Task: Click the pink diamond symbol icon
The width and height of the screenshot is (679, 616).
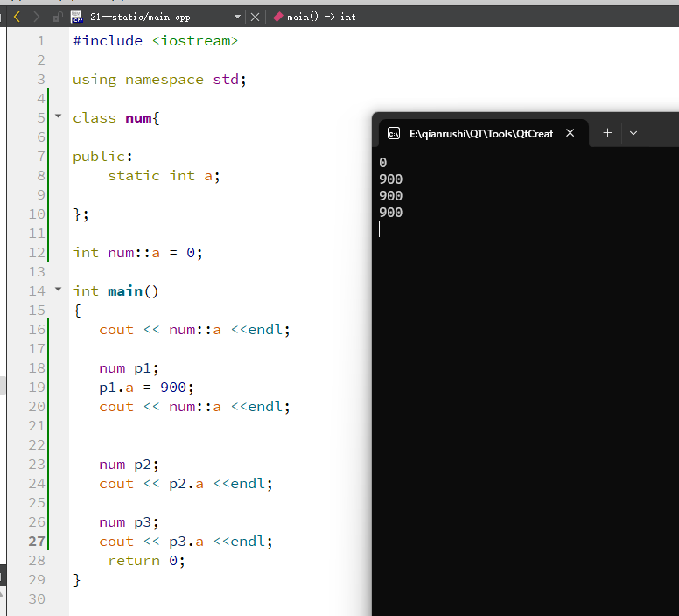Action: point(278,17)
